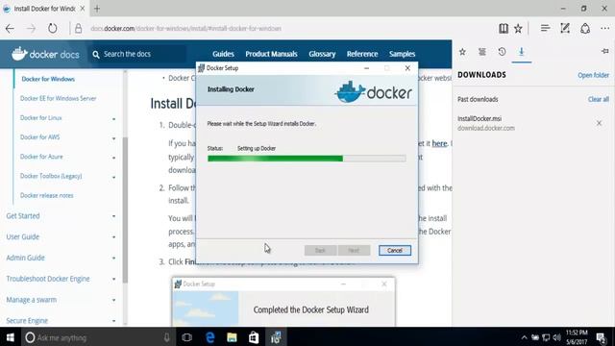Screen dimensions: 615x346
Task: Open Task View from taskbar
Action: click(x=187, y=337)
